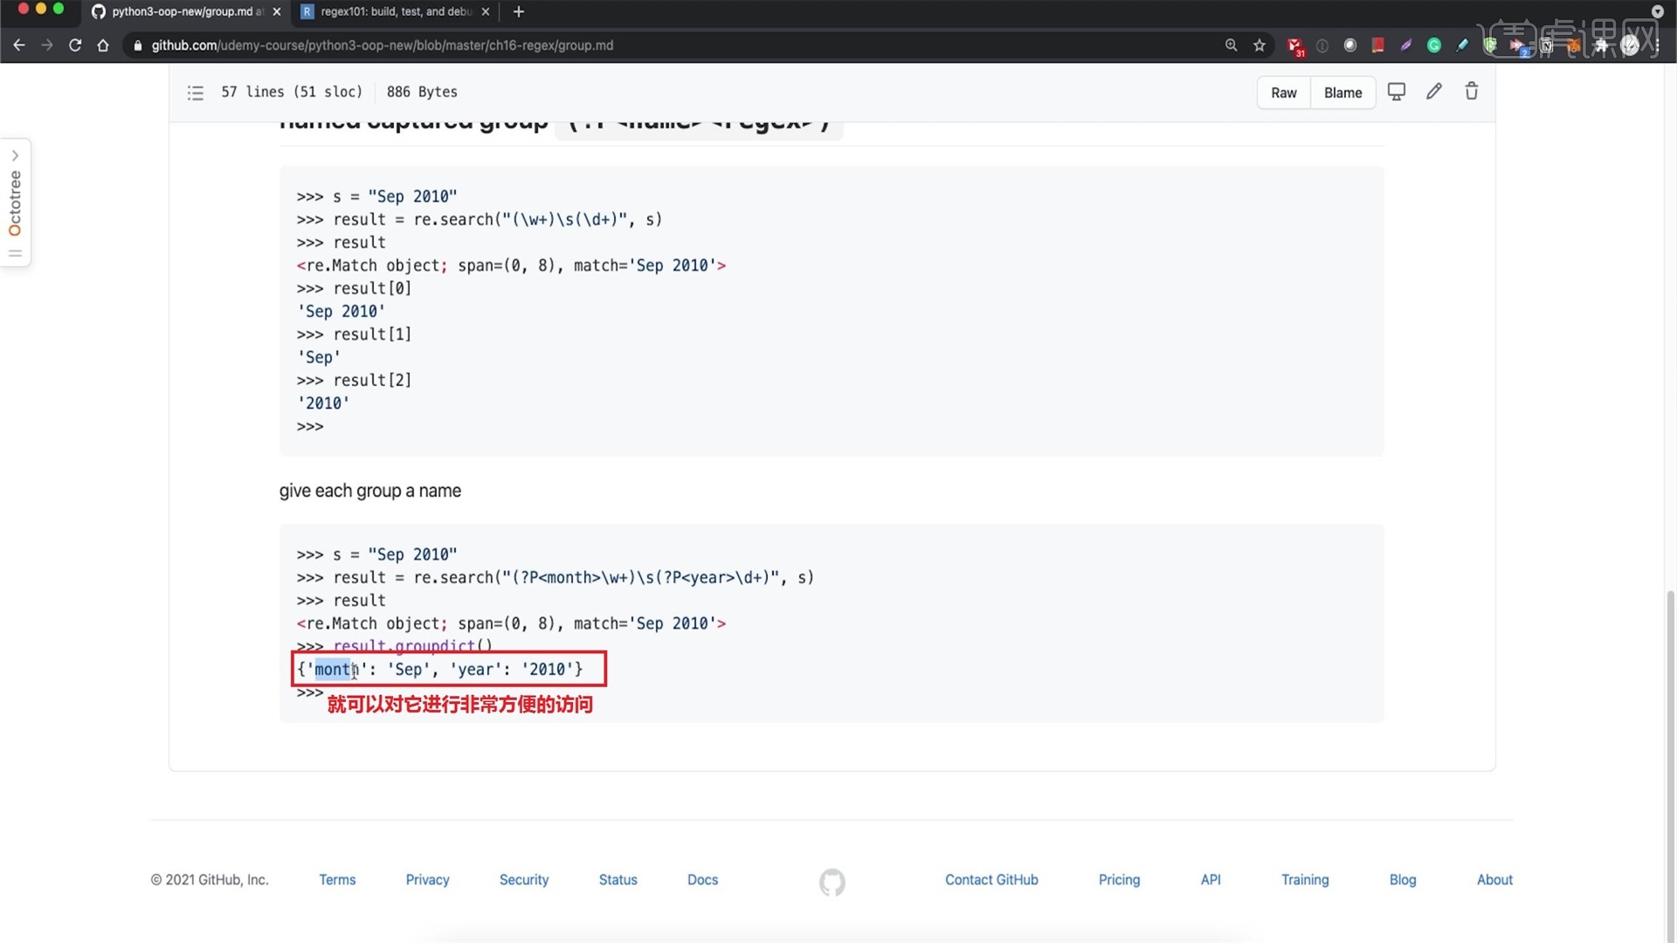Delete this file using the trash icon
Image resolution: width=1677 pixels, height=943 pixels.
(x=1472, y=92)
